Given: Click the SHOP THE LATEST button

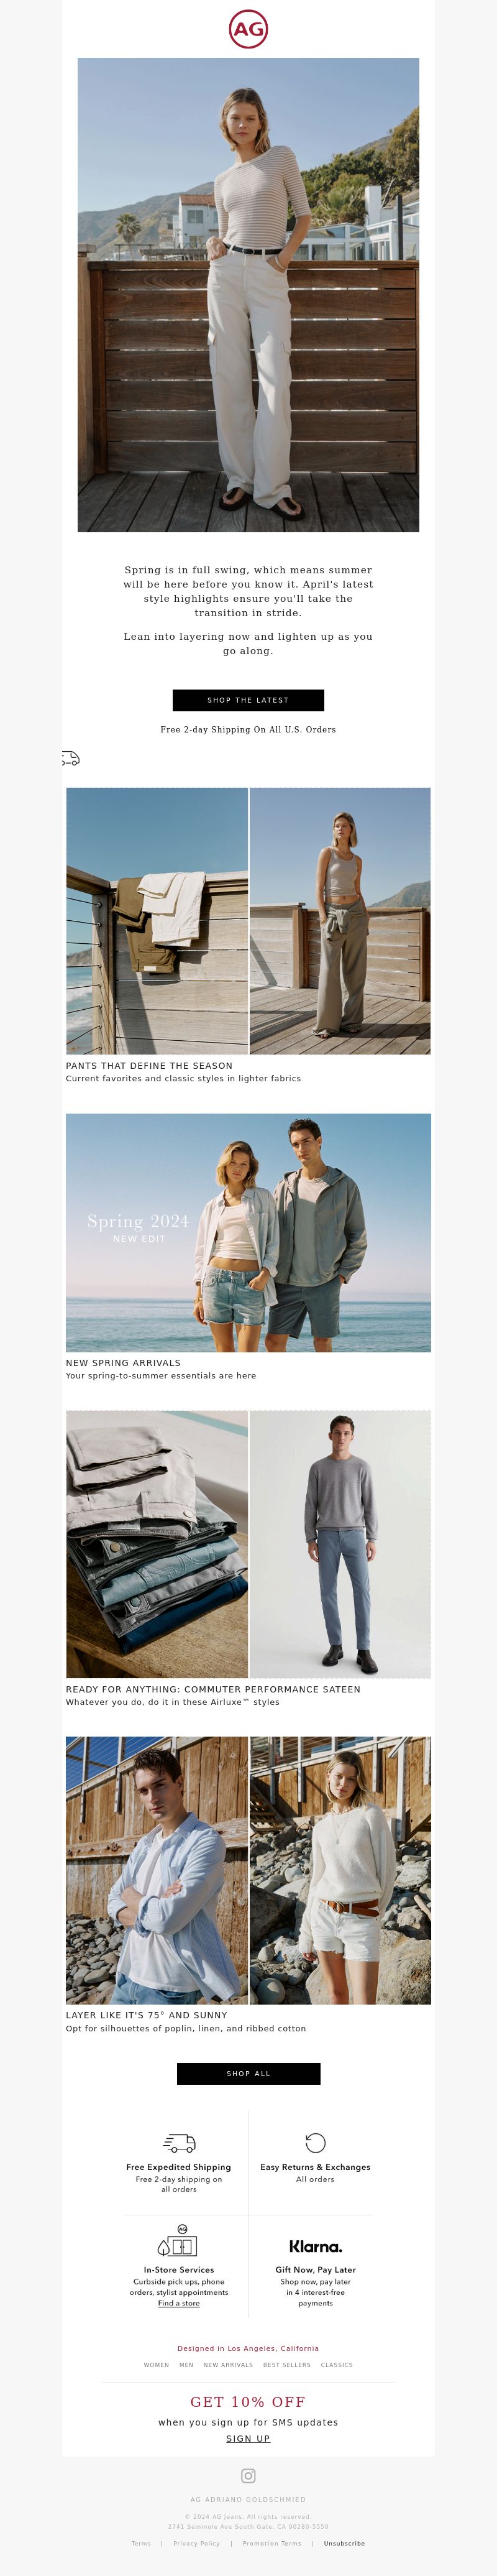Looking at the screenshot, I should (248, 700).
